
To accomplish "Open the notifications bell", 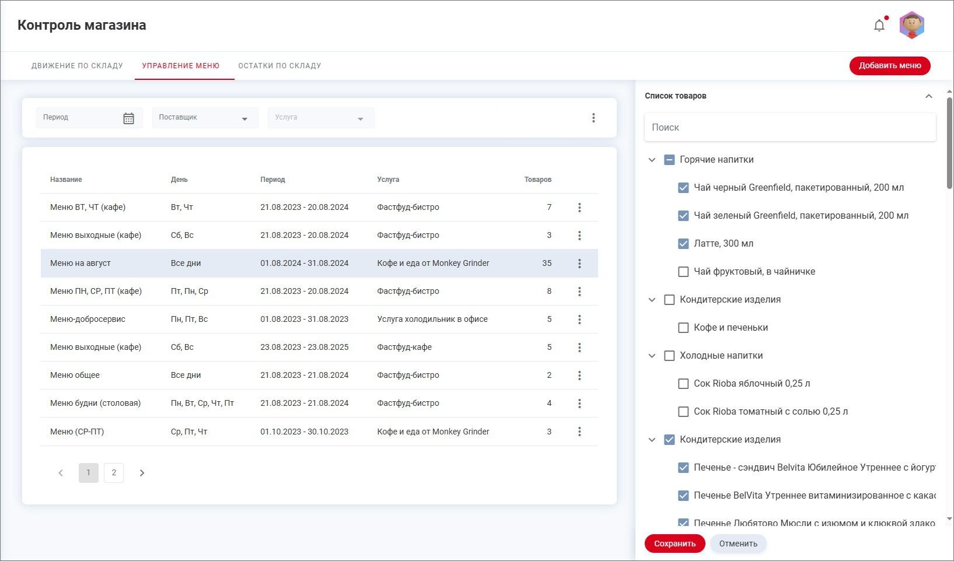I will coord(879,26).
